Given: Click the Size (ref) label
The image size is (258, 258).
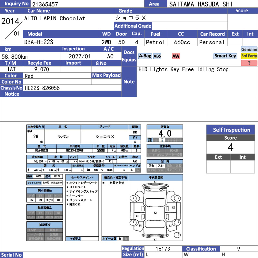Looking at the screenshot, I should point(133,255).
